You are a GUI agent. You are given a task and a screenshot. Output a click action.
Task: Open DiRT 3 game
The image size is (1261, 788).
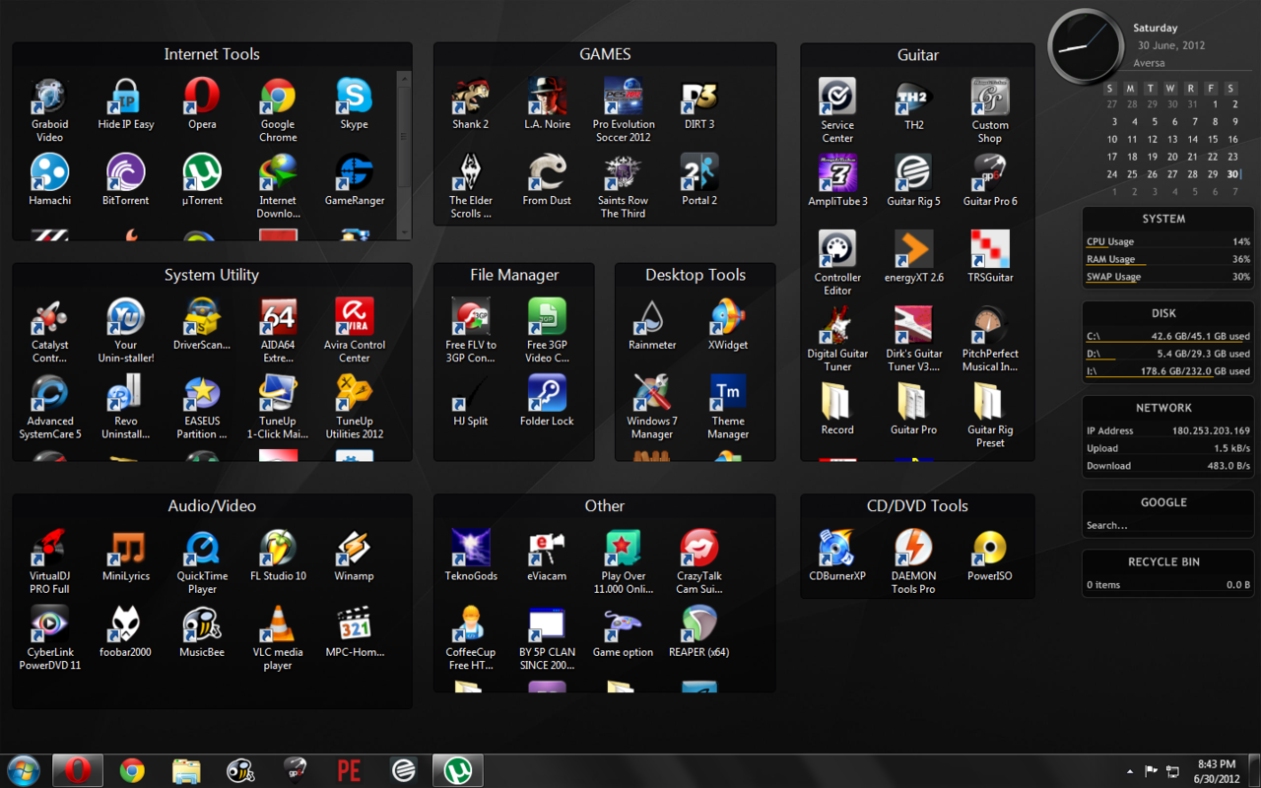pyautogui.click(x=699, y=104)
